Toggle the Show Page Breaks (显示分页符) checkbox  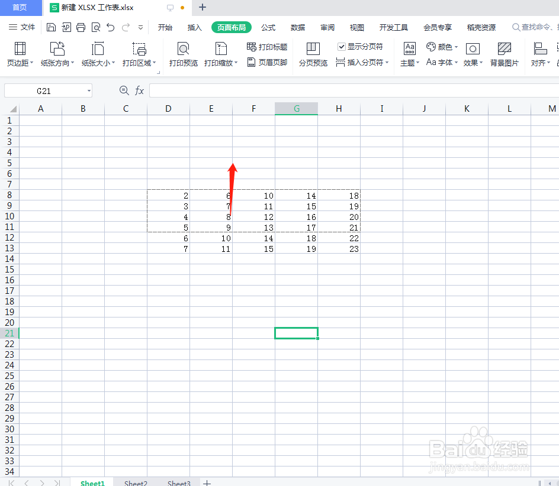pos(342,47)
